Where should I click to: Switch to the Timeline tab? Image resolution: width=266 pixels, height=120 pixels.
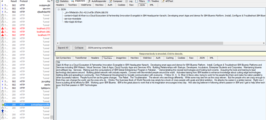pyautogui.click(x=153, y=1)
